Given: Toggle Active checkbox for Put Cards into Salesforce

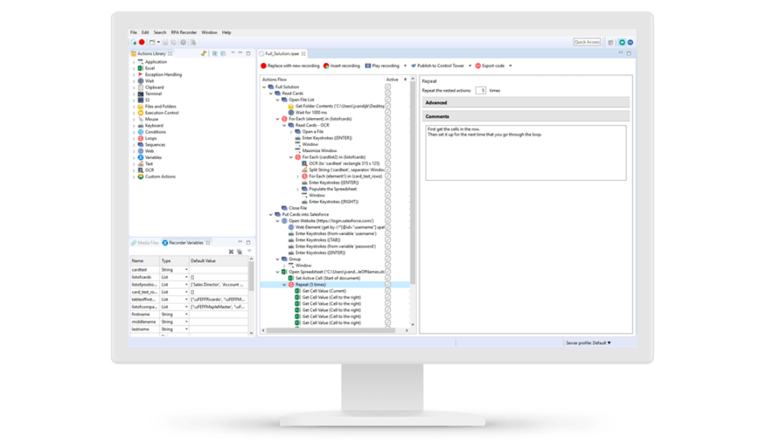Looking at the screenshot, I should [x=388, y=214].
